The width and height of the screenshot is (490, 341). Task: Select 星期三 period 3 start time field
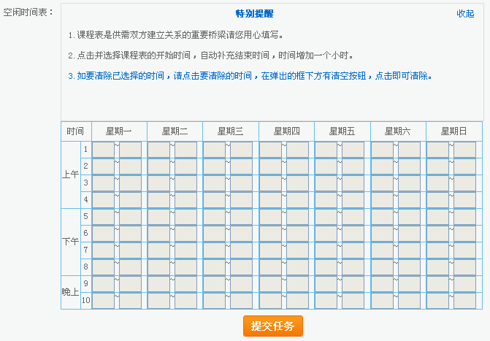point(214,183)
